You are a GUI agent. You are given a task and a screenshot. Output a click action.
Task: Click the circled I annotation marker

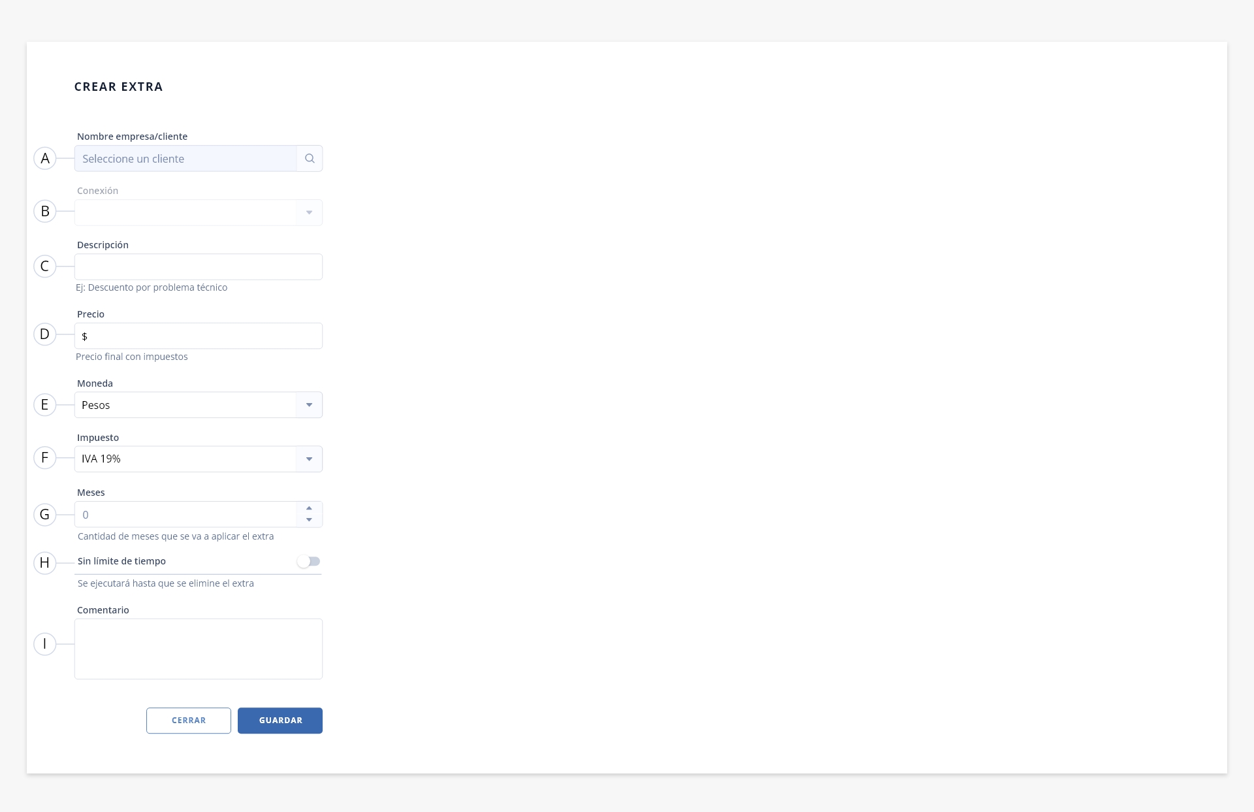click(45, 644)
